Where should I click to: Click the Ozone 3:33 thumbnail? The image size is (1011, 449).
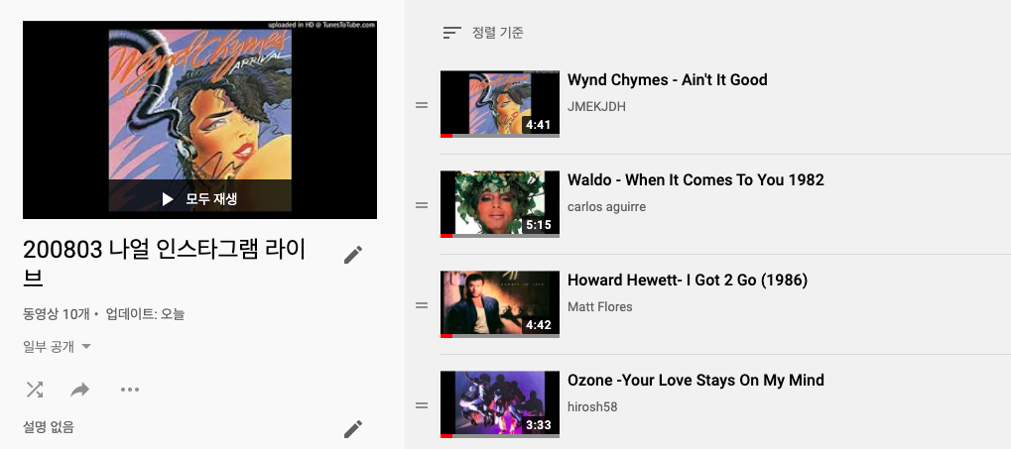coord(500,404)
